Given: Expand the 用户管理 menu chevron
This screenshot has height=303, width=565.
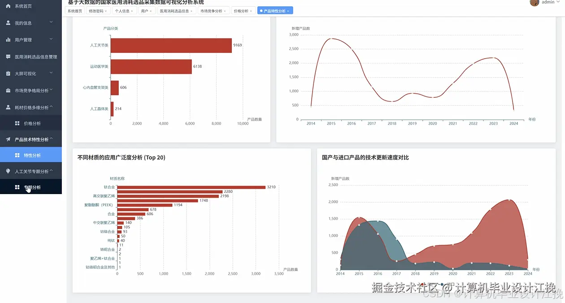Looking at the screenshot, I should pos(51,39).
